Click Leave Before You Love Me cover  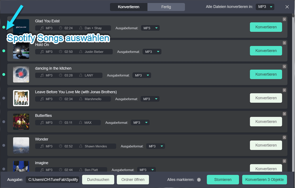(21, 98)
